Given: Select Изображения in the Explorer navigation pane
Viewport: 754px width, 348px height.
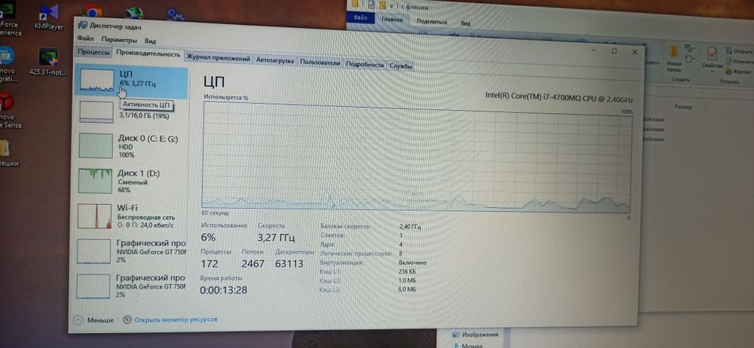Looking at the screenshot, I should coord(475,334).
